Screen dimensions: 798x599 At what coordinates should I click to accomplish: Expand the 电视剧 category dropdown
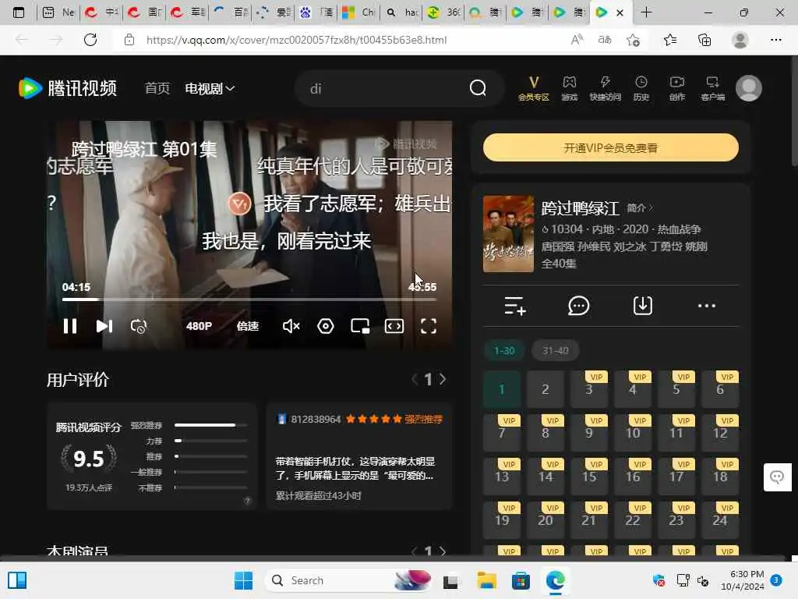tap(210, 88)
